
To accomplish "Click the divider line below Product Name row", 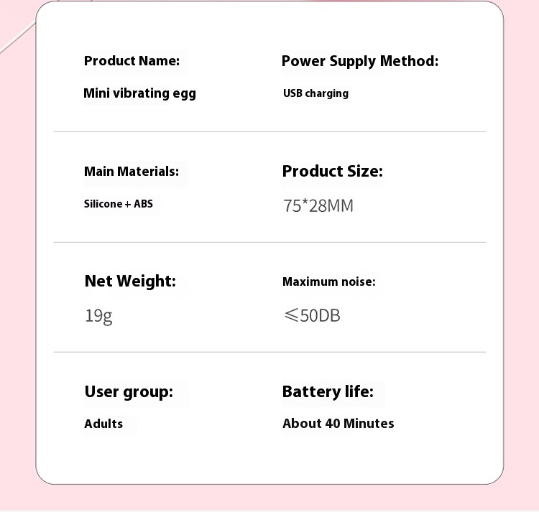I will 269,132.
